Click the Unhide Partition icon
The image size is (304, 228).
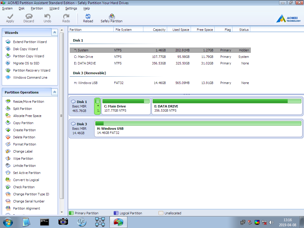pos(8,166)
